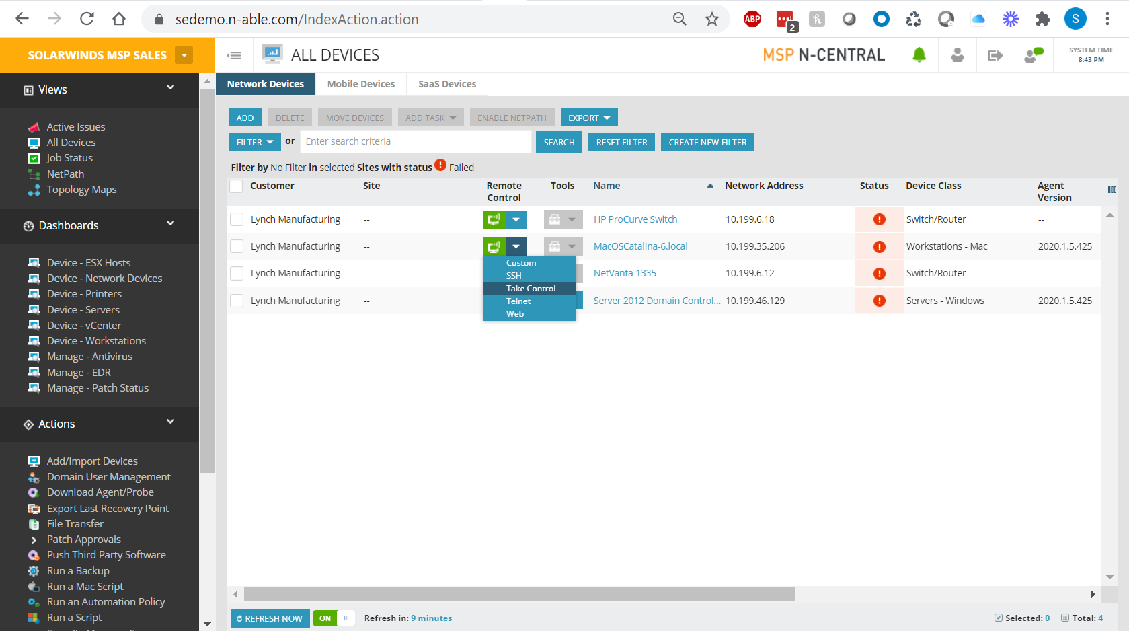
Task: Click the CREATE NEW FILTER button
Action: tap(707, 142)
